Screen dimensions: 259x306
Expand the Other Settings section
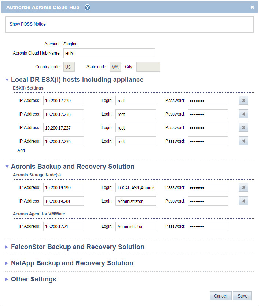coord(7,280)
